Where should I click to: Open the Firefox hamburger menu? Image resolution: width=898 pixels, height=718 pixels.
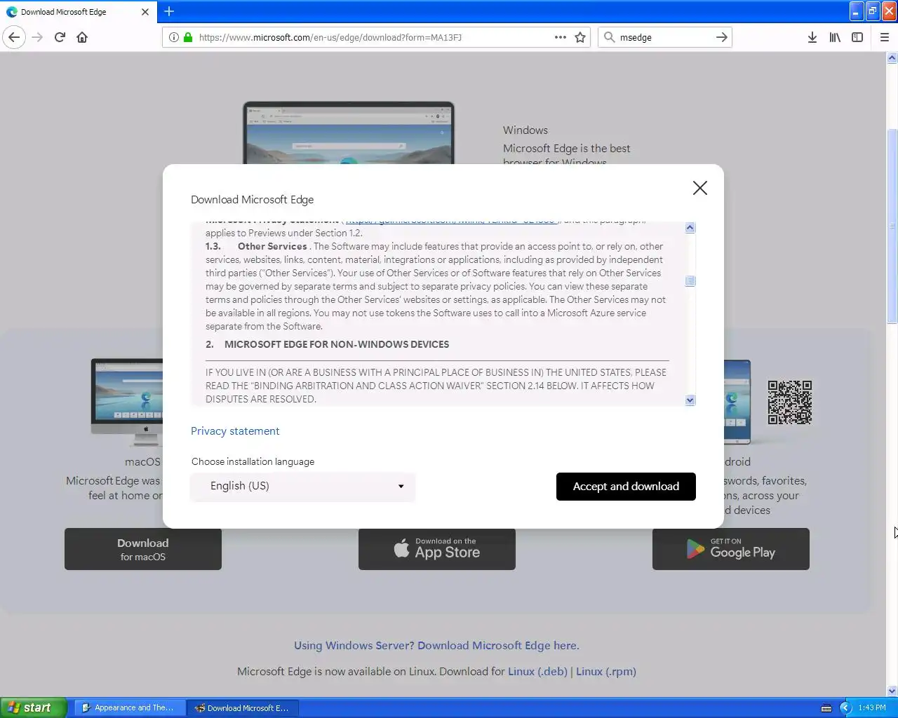coord(885,37)
